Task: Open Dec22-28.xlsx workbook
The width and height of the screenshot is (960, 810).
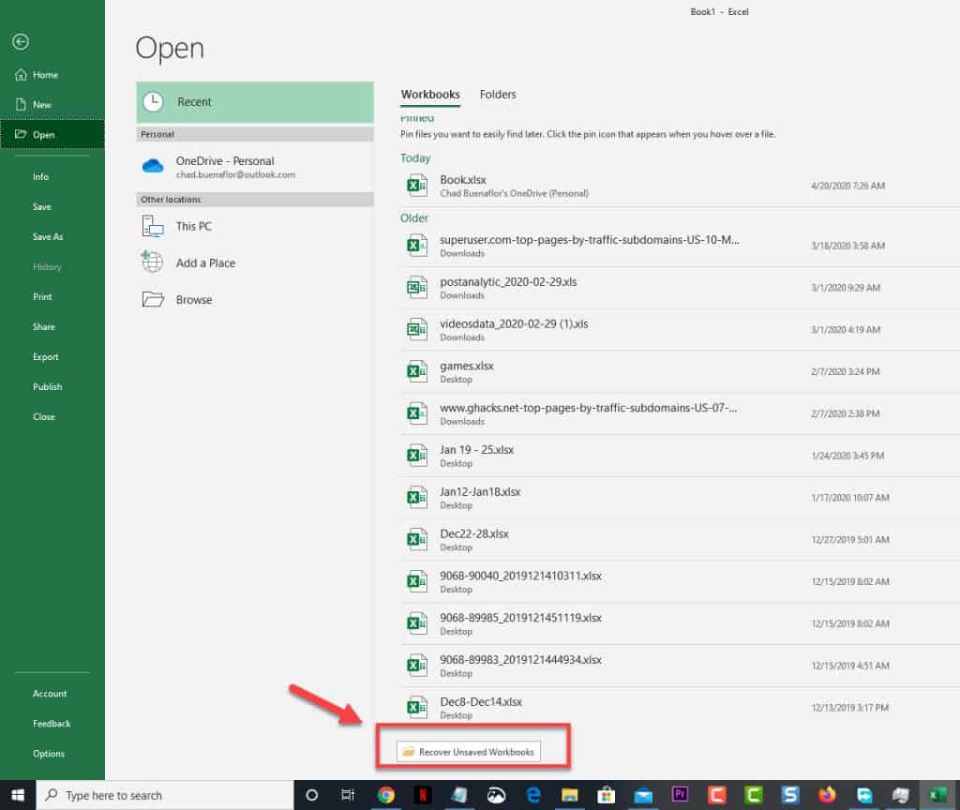Action: 474,533
